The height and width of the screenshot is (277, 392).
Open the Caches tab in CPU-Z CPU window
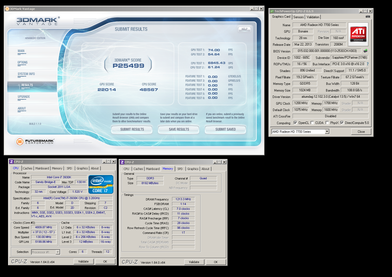(x=28, y=168)
